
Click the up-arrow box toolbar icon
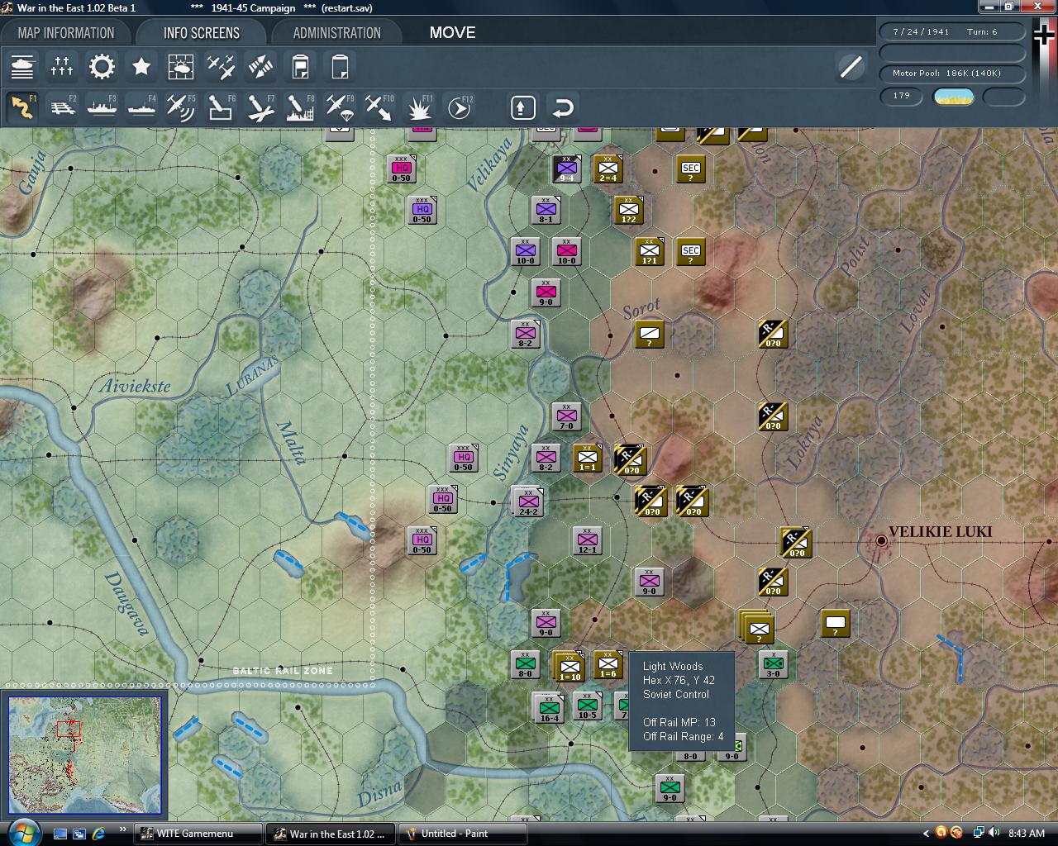click(523, 107)
